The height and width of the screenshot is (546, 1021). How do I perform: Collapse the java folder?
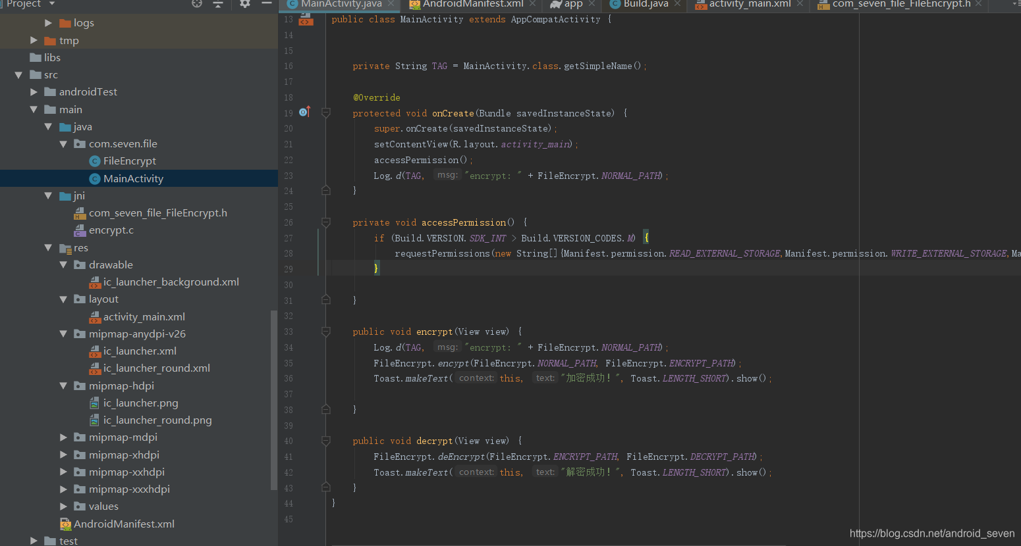48,126
